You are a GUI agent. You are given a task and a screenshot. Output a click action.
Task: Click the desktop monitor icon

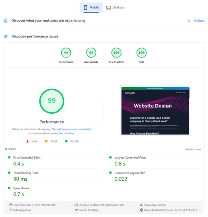click(108, 7)
